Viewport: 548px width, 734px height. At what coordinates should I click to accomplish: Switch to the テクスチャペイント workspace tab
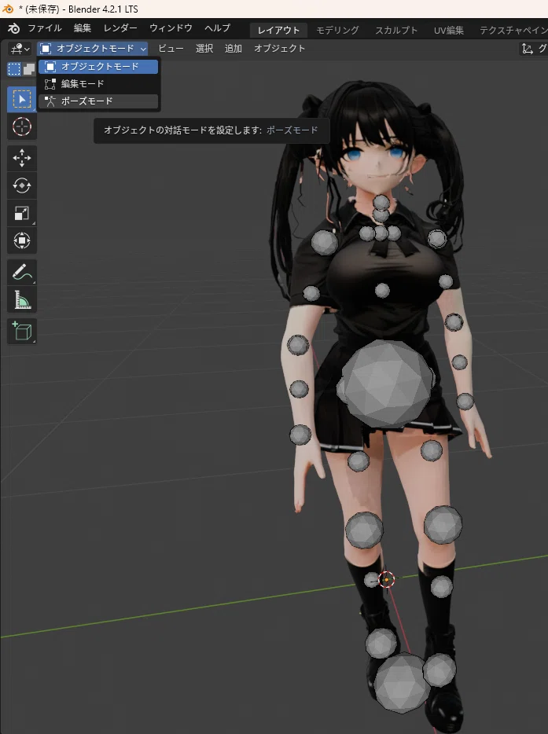click(513, 30)
